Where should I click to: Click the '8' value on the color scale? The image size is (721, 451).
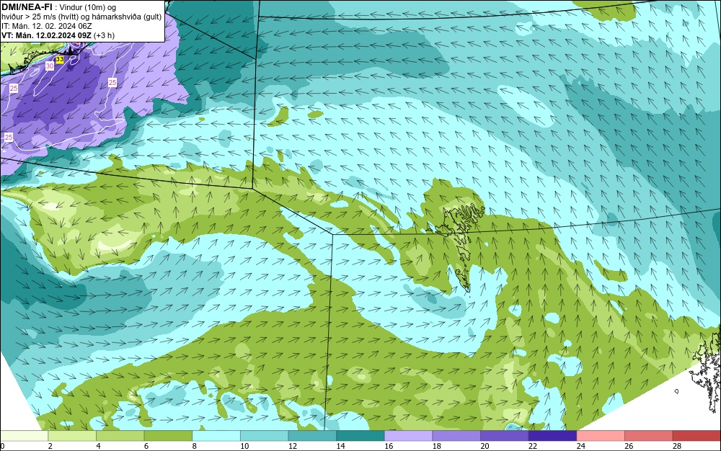point(194,446)
